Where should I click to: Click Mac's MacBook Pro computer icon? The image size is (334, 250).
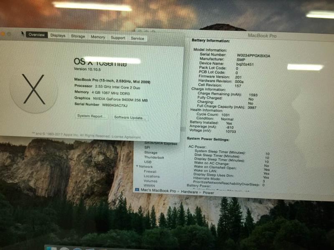tap(137, 190)
